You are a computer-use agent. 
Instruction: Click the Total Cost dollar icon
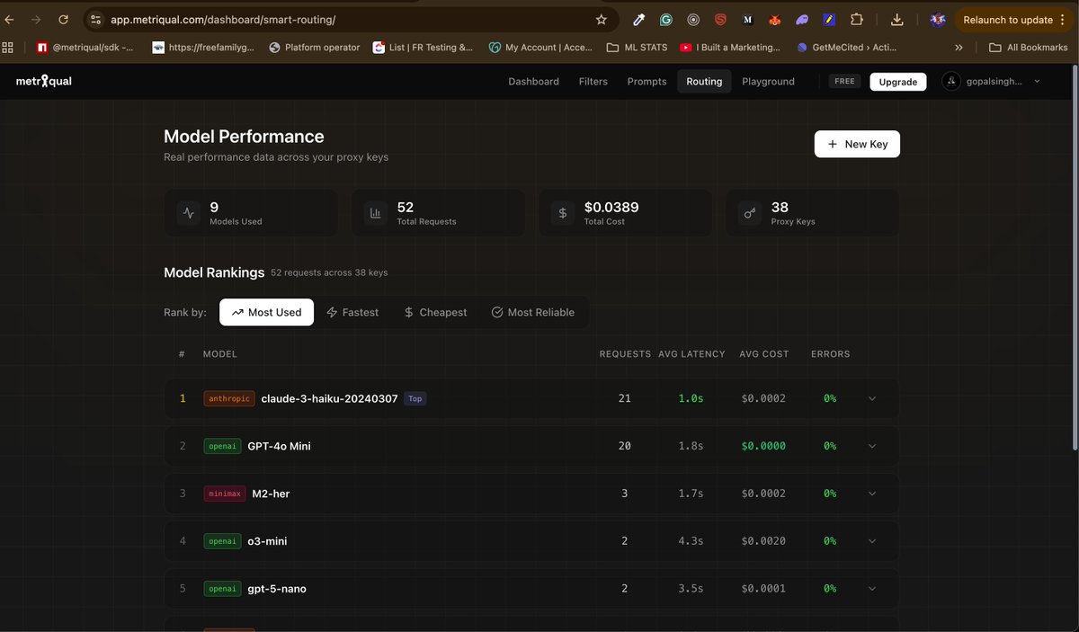563,213
